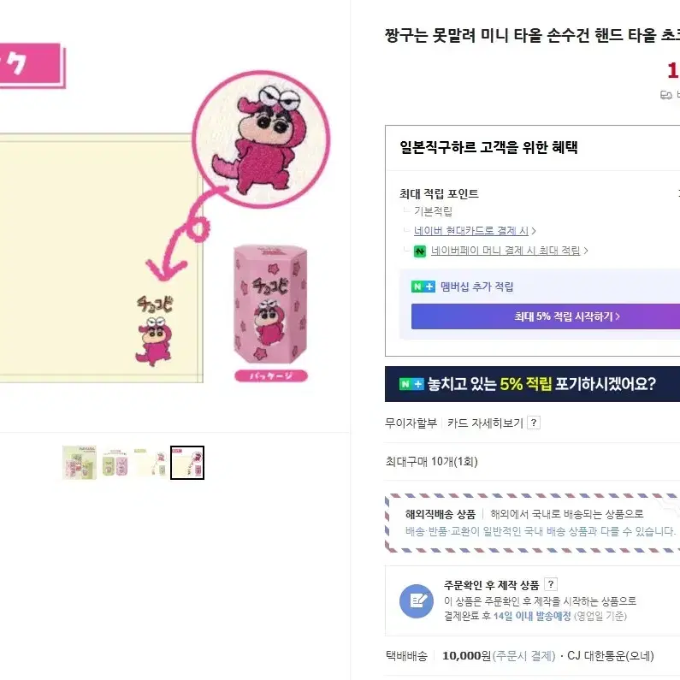Open 네이버 현대카드로 결제 시 link
Screen dimensions: 680x680
[471, 231]
